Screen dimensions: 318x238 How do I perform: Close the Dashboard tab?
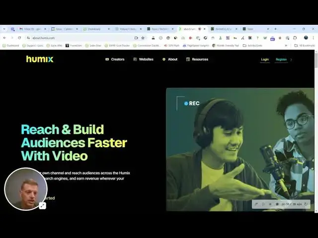[109, 29]
